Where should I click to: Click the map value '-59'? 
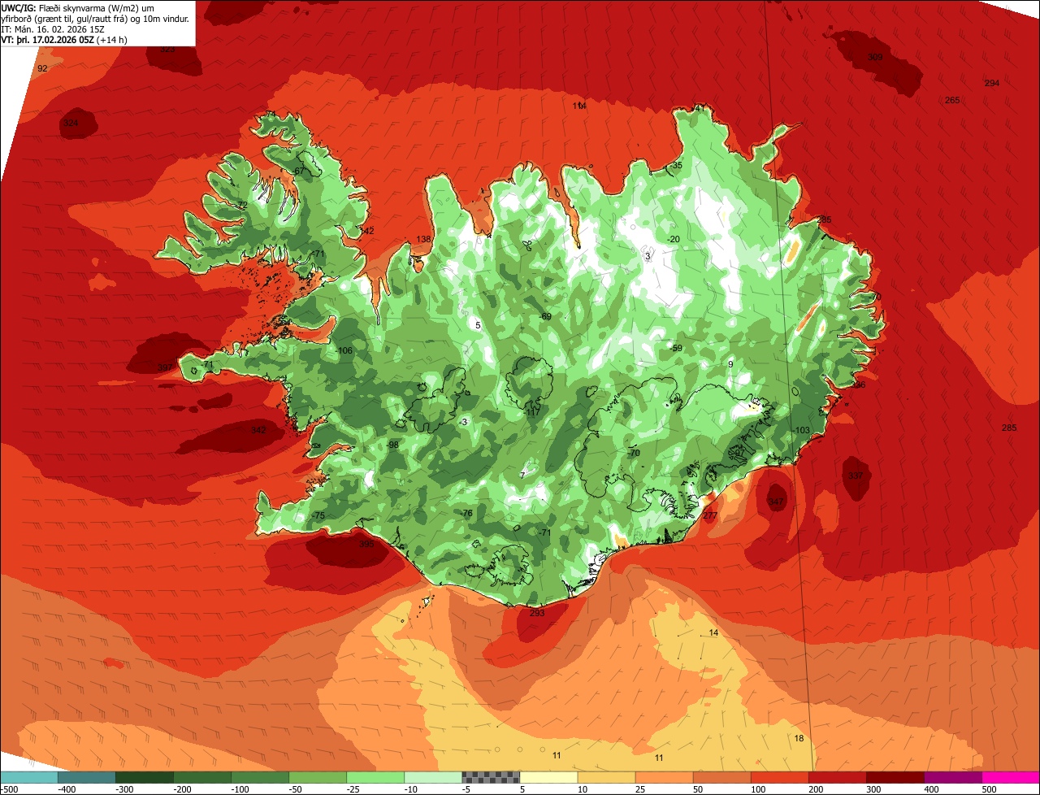click(x=676, y=348)
